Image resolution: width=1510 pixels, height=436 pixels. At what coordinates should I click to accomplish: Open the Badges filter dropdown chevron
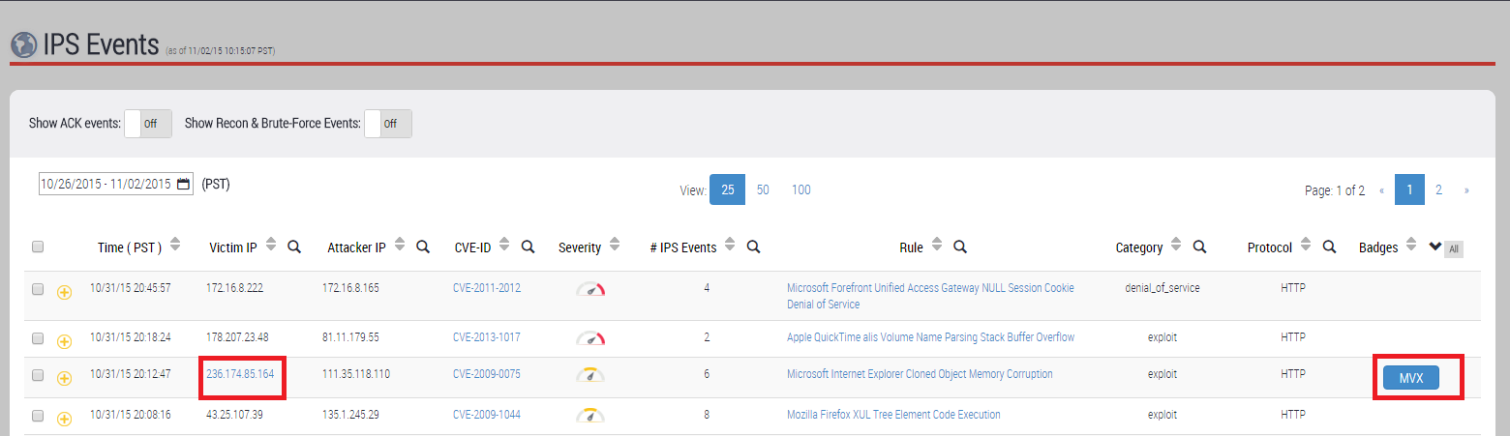(1435, 247)
